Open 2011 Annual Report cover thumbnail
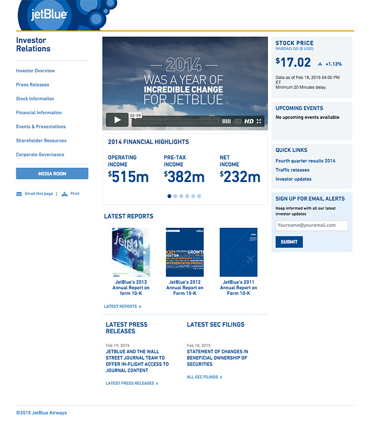Screen dimensions: 371x421 (x=238, y=252)
